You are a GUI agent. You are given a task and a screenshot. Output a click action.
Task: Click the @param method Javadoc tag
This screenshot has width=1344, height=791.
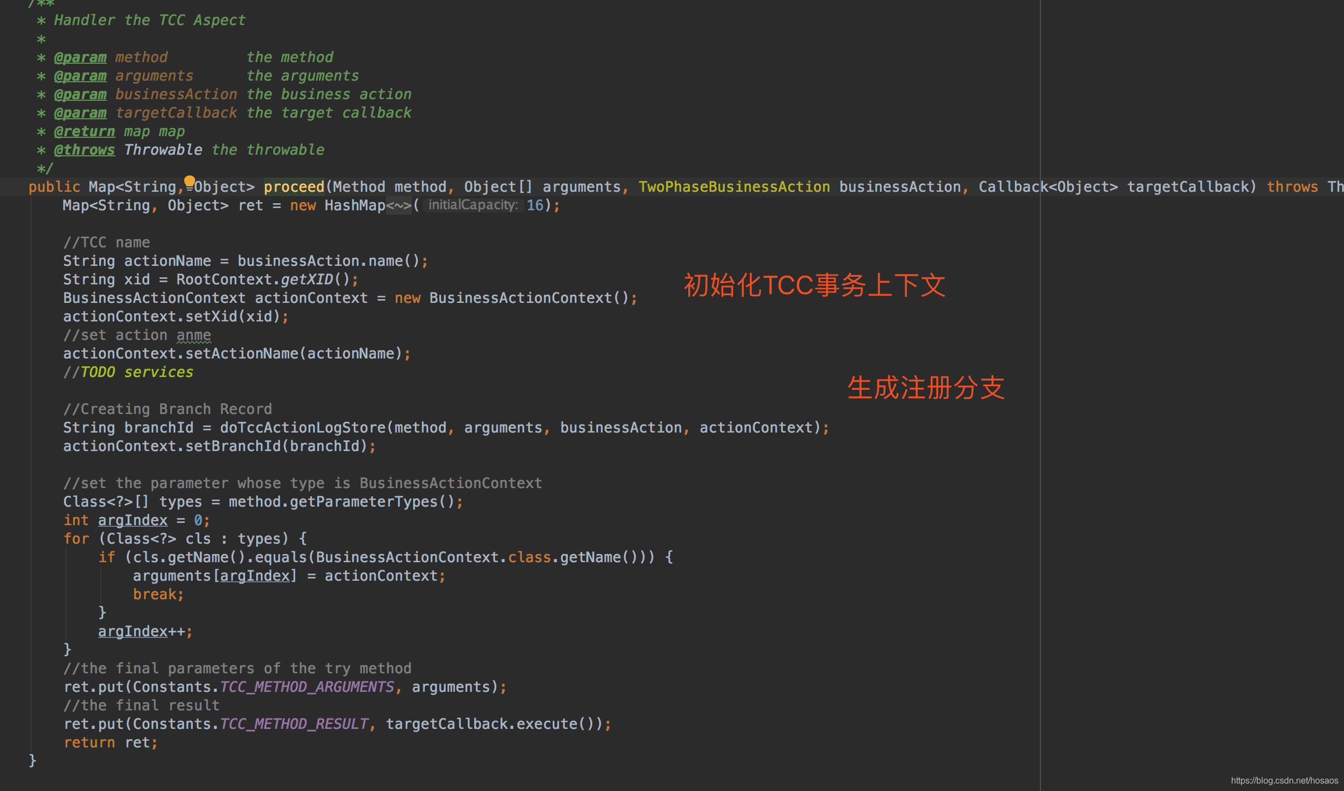click(x=81, y=57)
